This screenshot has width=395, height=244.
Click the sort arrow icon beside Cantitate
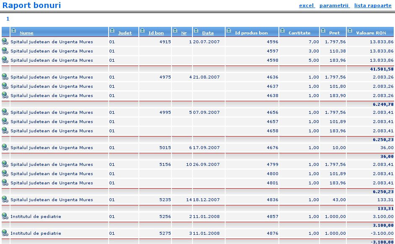point(282,30)
